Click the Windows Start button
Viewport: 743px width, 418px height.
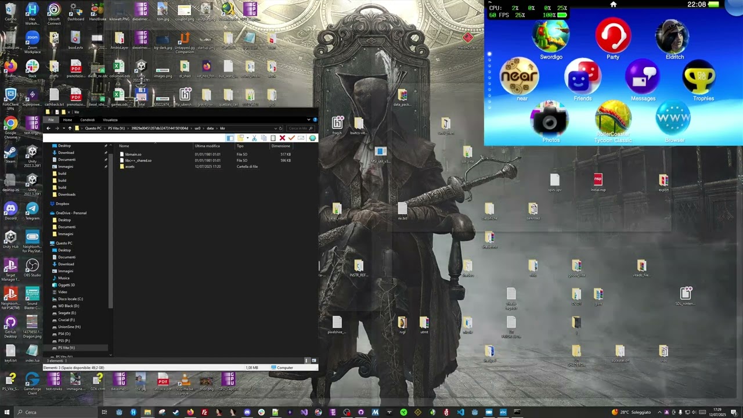(x=6, y=412)
